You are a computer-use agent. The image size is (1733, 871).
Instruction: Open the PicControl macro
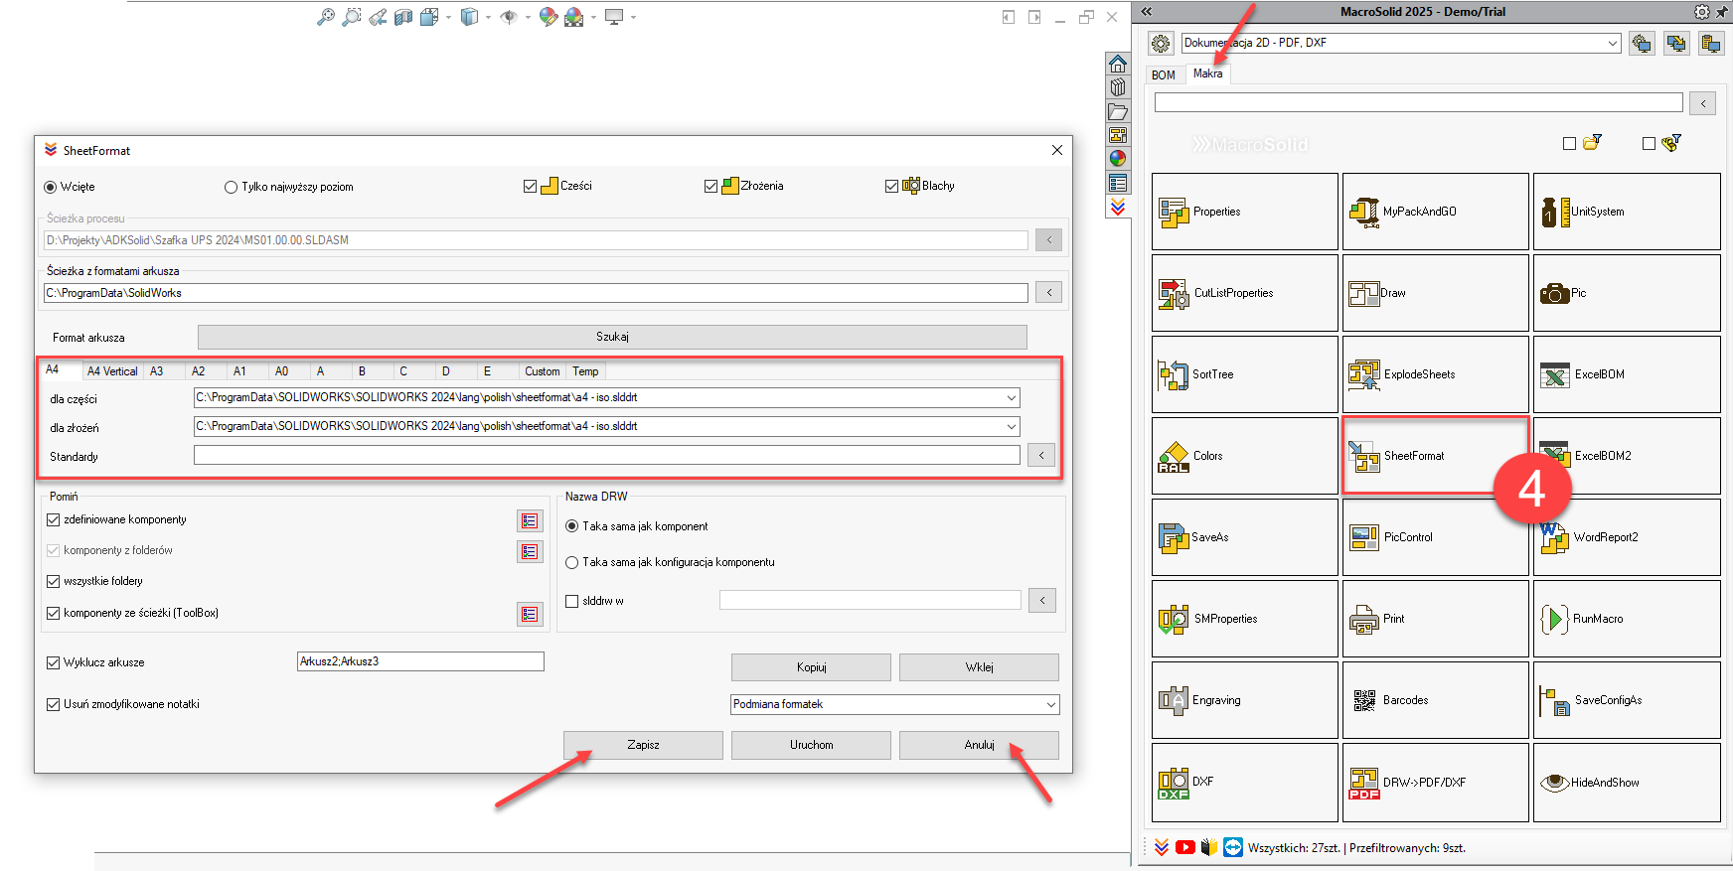[1435, 537]
